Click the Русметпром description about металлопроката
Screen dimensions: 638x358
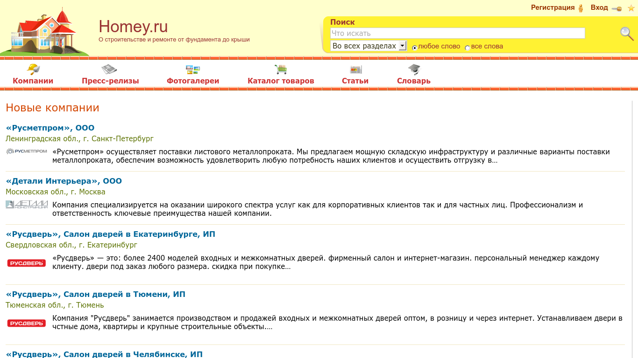point(331,156)
